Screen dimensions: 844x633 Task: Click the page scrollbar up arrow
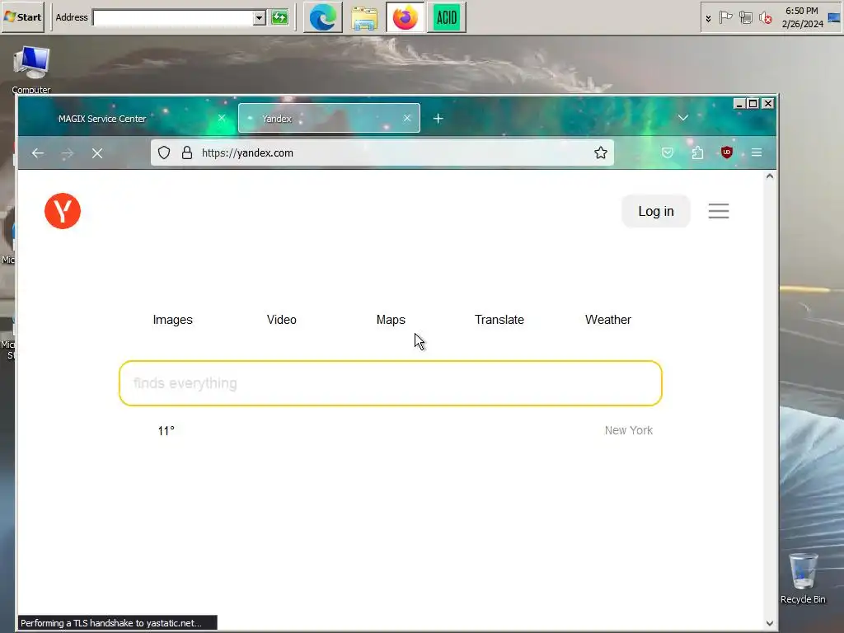[x=770, y=176]
